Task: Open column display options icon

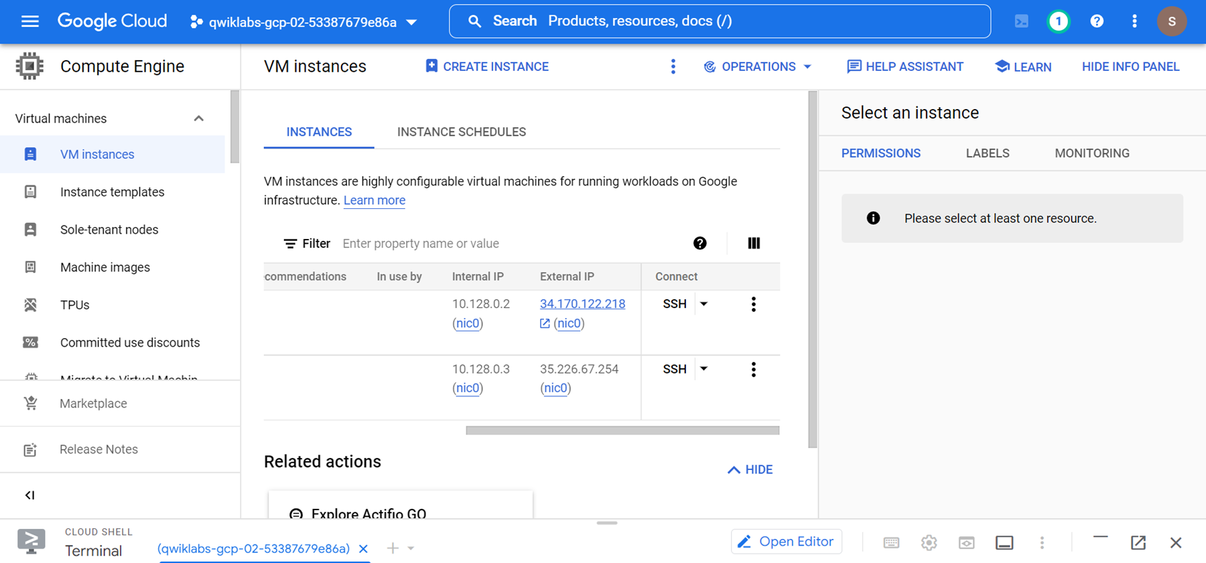Action: [754, 243]
